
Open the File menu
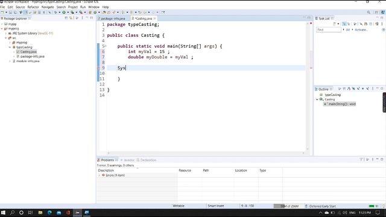tap(2, 7)
